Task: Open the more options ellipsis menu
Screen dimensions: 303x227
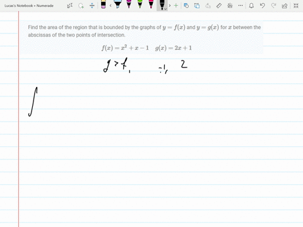Action: click(241, 6)
